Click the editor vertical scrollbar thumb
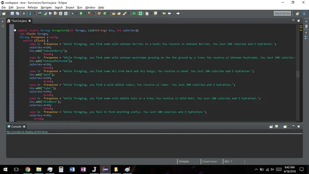The width and height of the screenshot is (309, 174). 297,74
